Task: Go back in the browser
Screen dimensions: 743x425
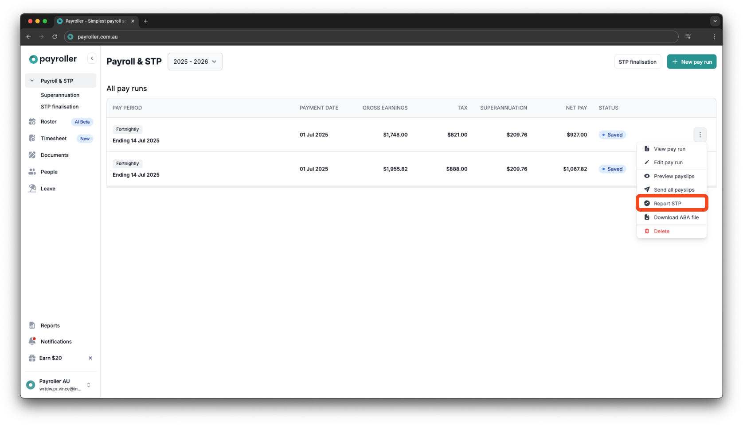Action: (x=28, y=37)
